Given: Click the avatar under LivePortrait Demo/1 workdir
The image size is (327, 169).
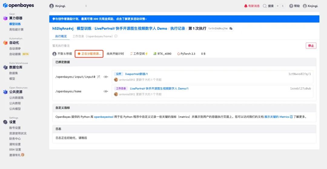Looking at the screenshot, I should coord(116,94).
